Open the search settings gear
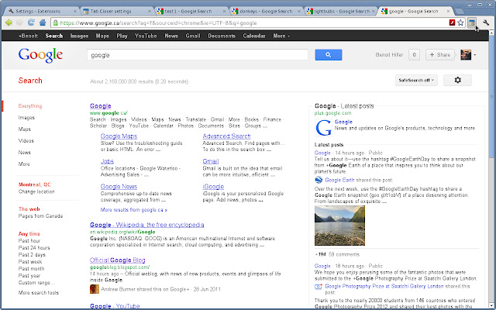The height and width of the screenshot is (310, 496). coord(457,81)
